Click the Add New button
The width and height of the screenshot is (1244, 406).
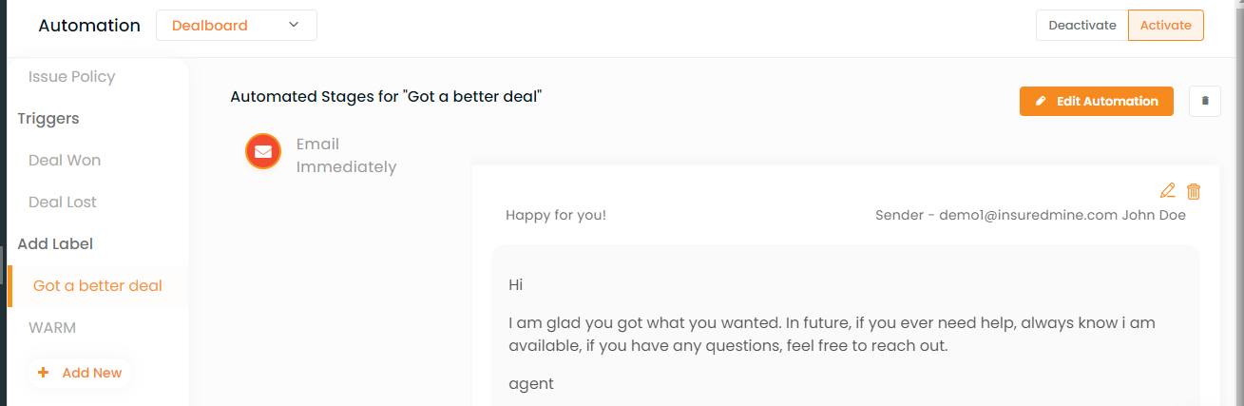(x=80, y=373)
